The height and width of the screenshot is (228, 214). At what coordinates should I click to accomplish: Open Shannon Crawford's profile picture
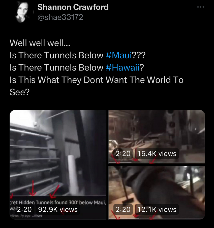22,12
